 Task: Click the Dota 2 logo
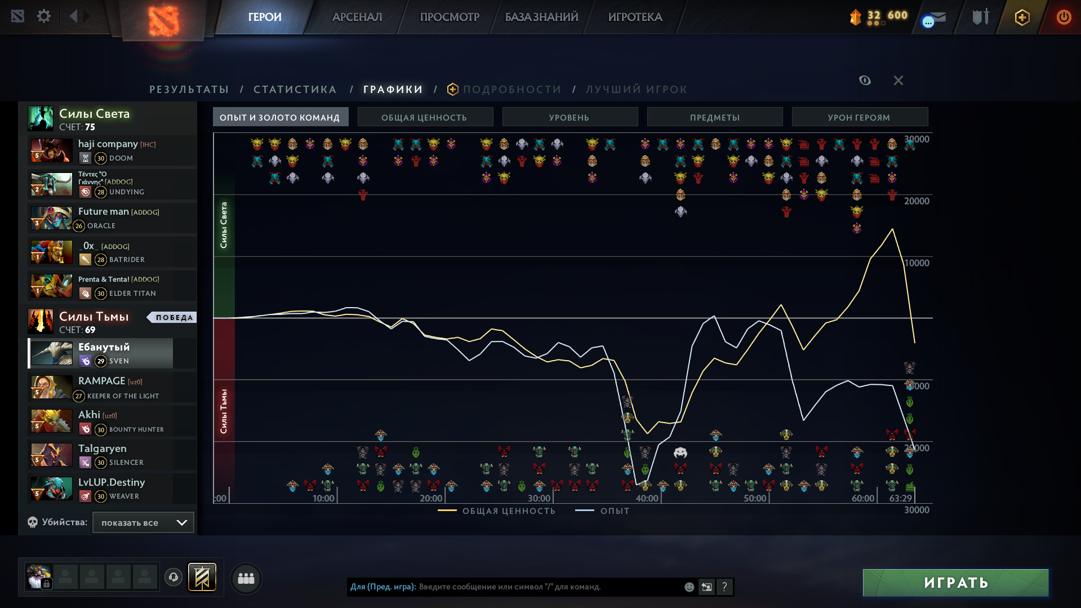click(163, 20)
